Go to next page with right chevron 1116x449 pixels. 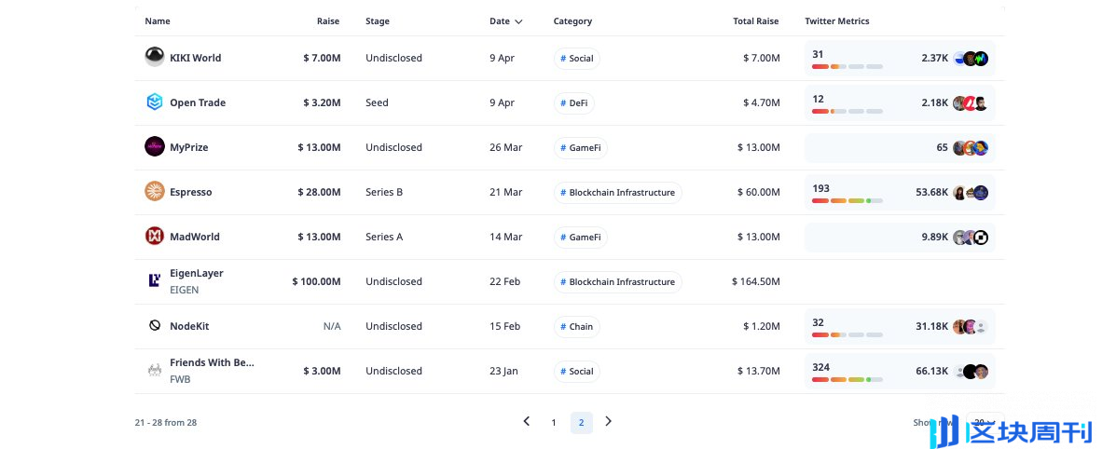pyautogui.click(x=609, y=422)
